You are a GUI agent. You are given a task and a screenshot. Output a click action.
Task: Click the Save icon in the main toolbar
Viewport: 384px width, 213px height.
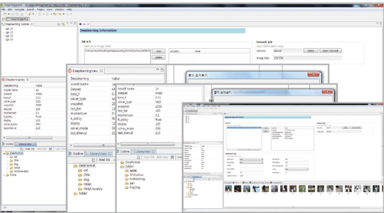pos(11,14)
